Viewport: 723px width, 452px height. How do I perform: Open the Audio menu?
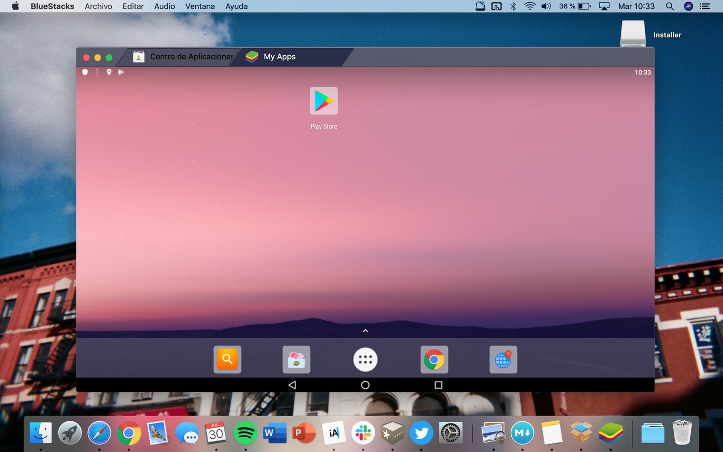[165, 6]
